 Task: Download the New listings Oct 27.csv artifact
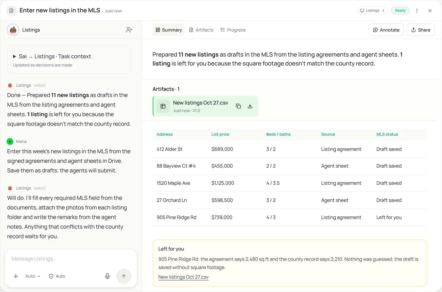coord(250,106)
